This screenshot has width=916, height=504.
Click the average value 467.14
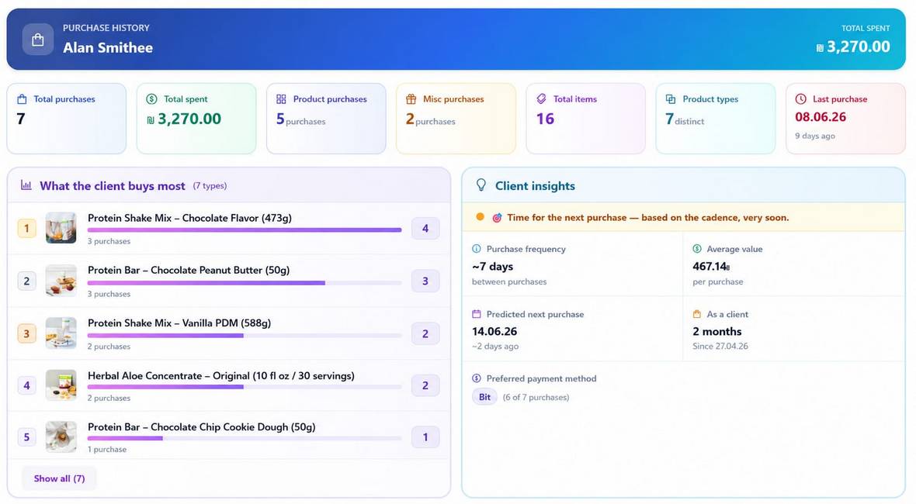[x=711, y=267]
